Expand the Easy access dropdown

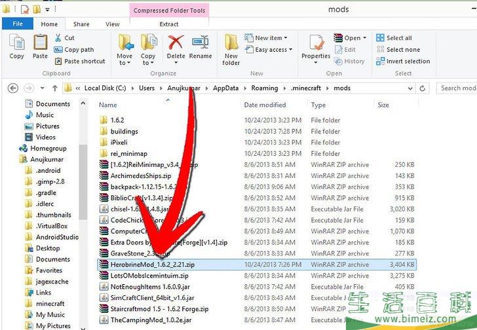coord(290,49)
